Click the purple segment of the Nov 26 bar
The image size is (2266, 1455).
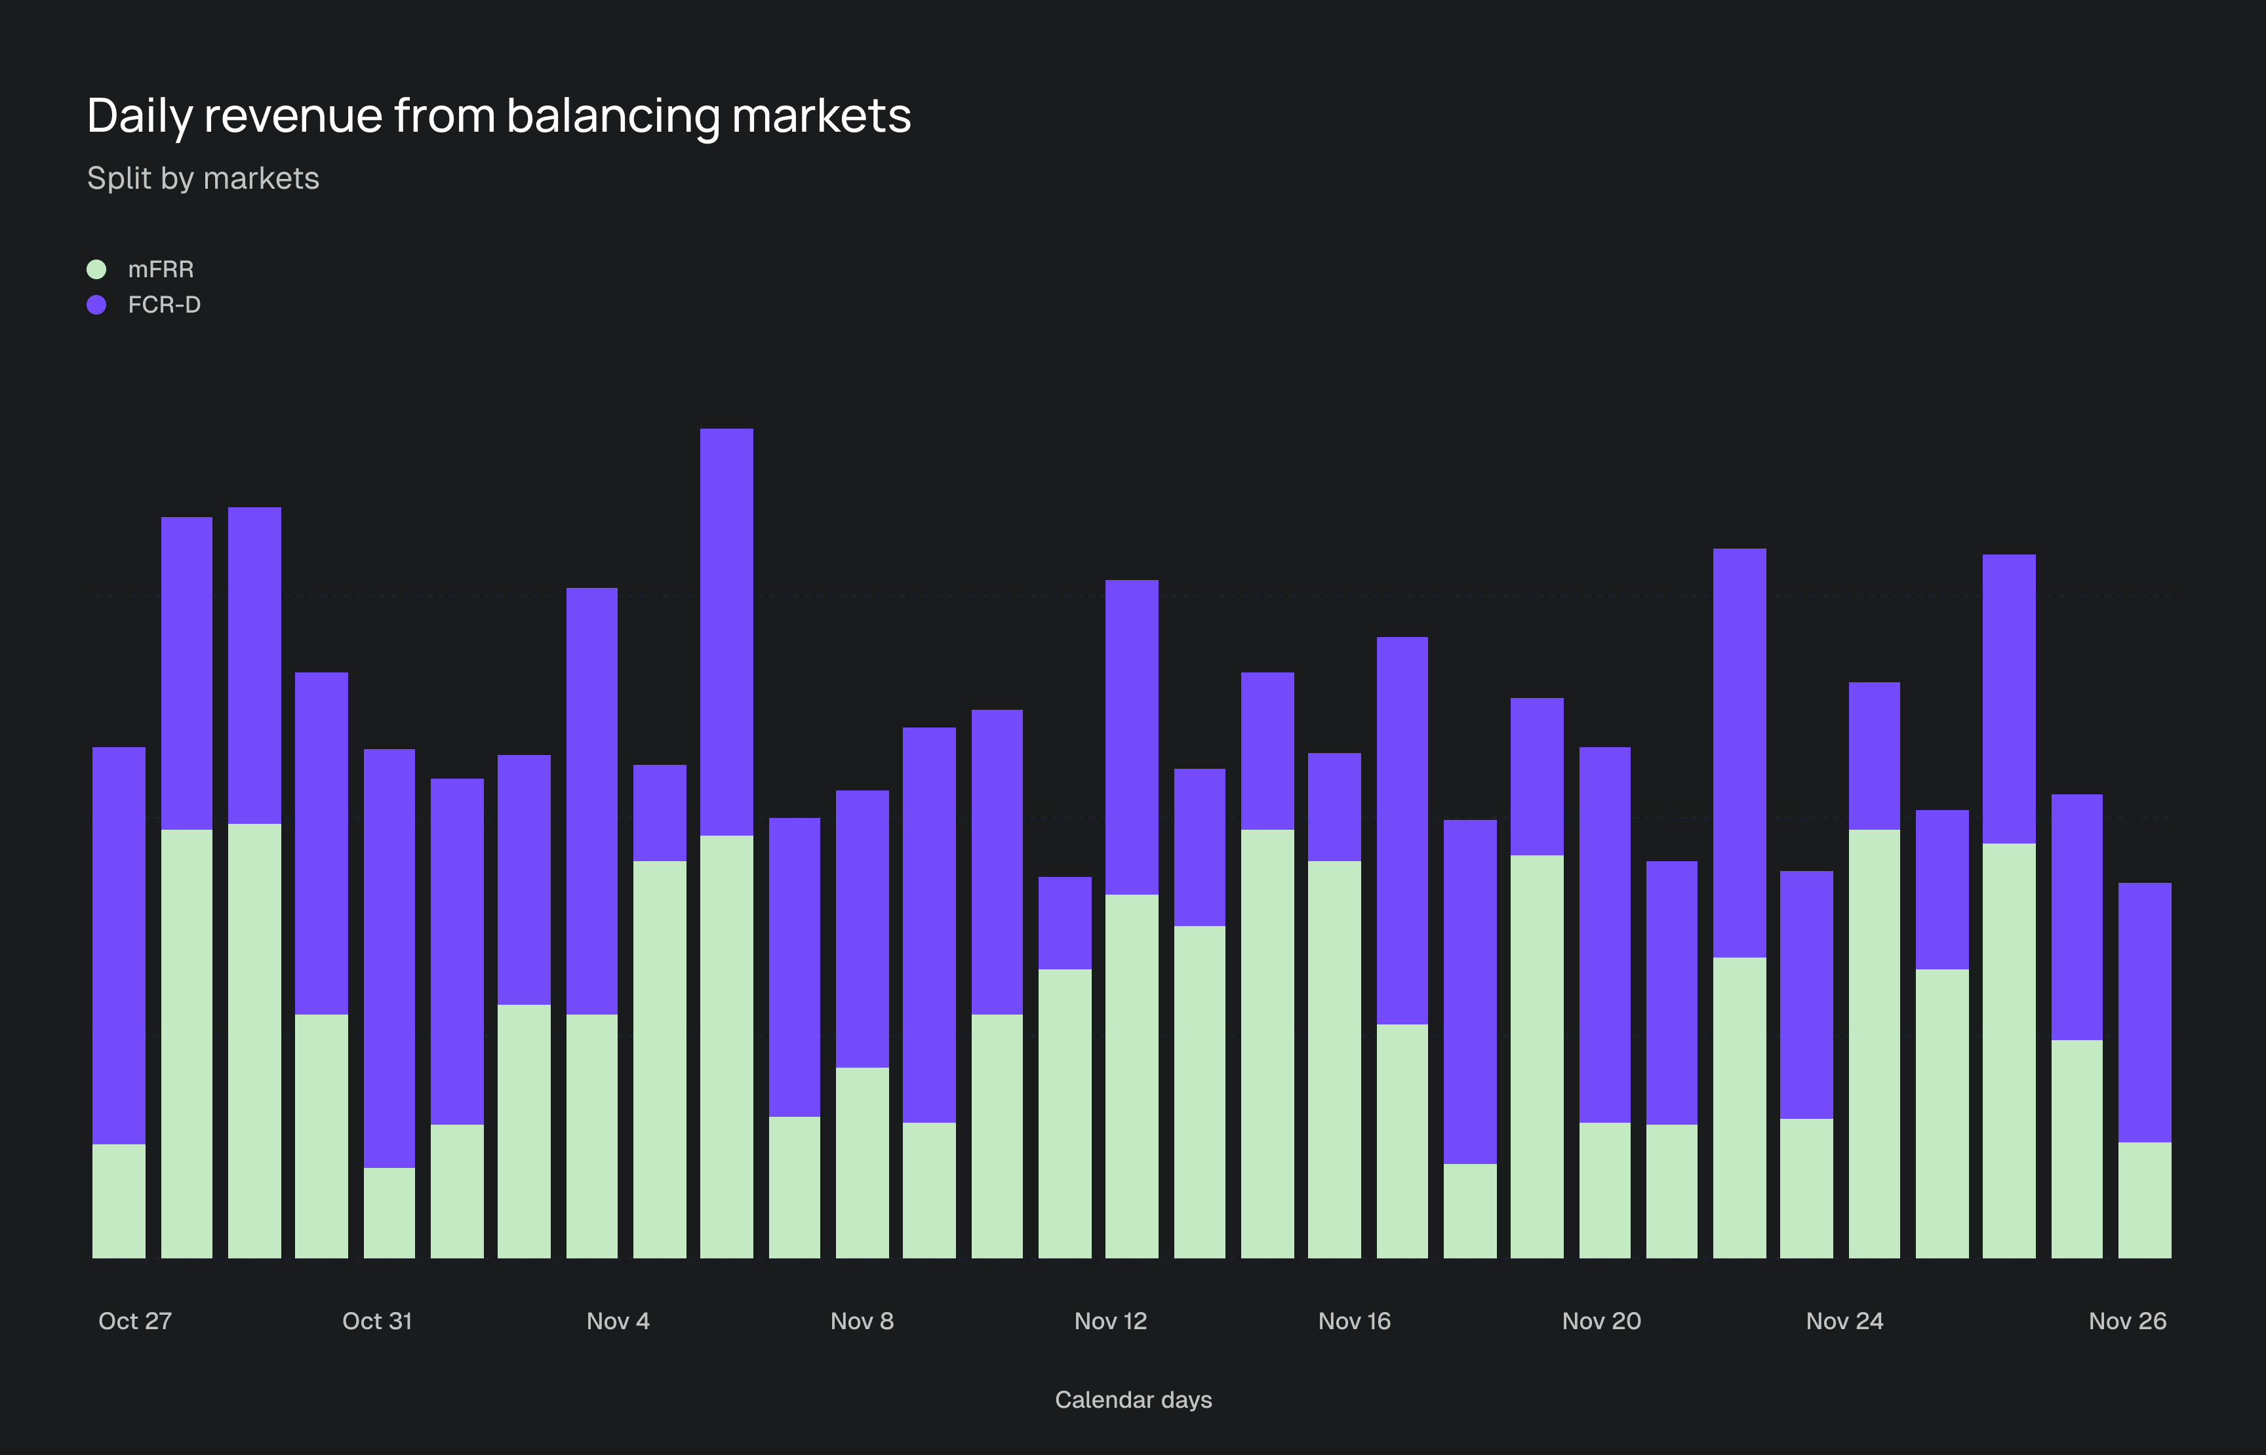point(2144,1013)
